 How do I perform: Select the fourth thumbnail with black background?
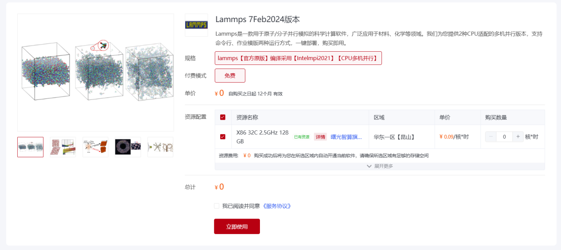click(x=128, y=147)
